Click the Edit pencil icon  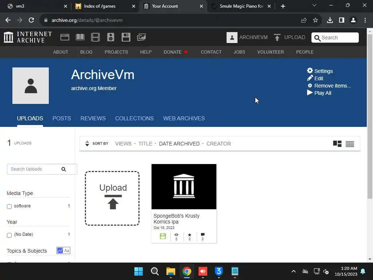click(x=310, y=78)
